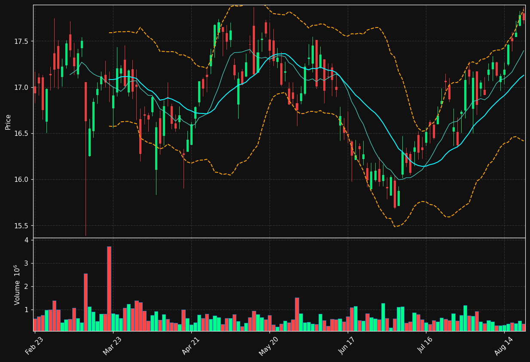Click the 15.5 price axis label

[x=21, y=225]
